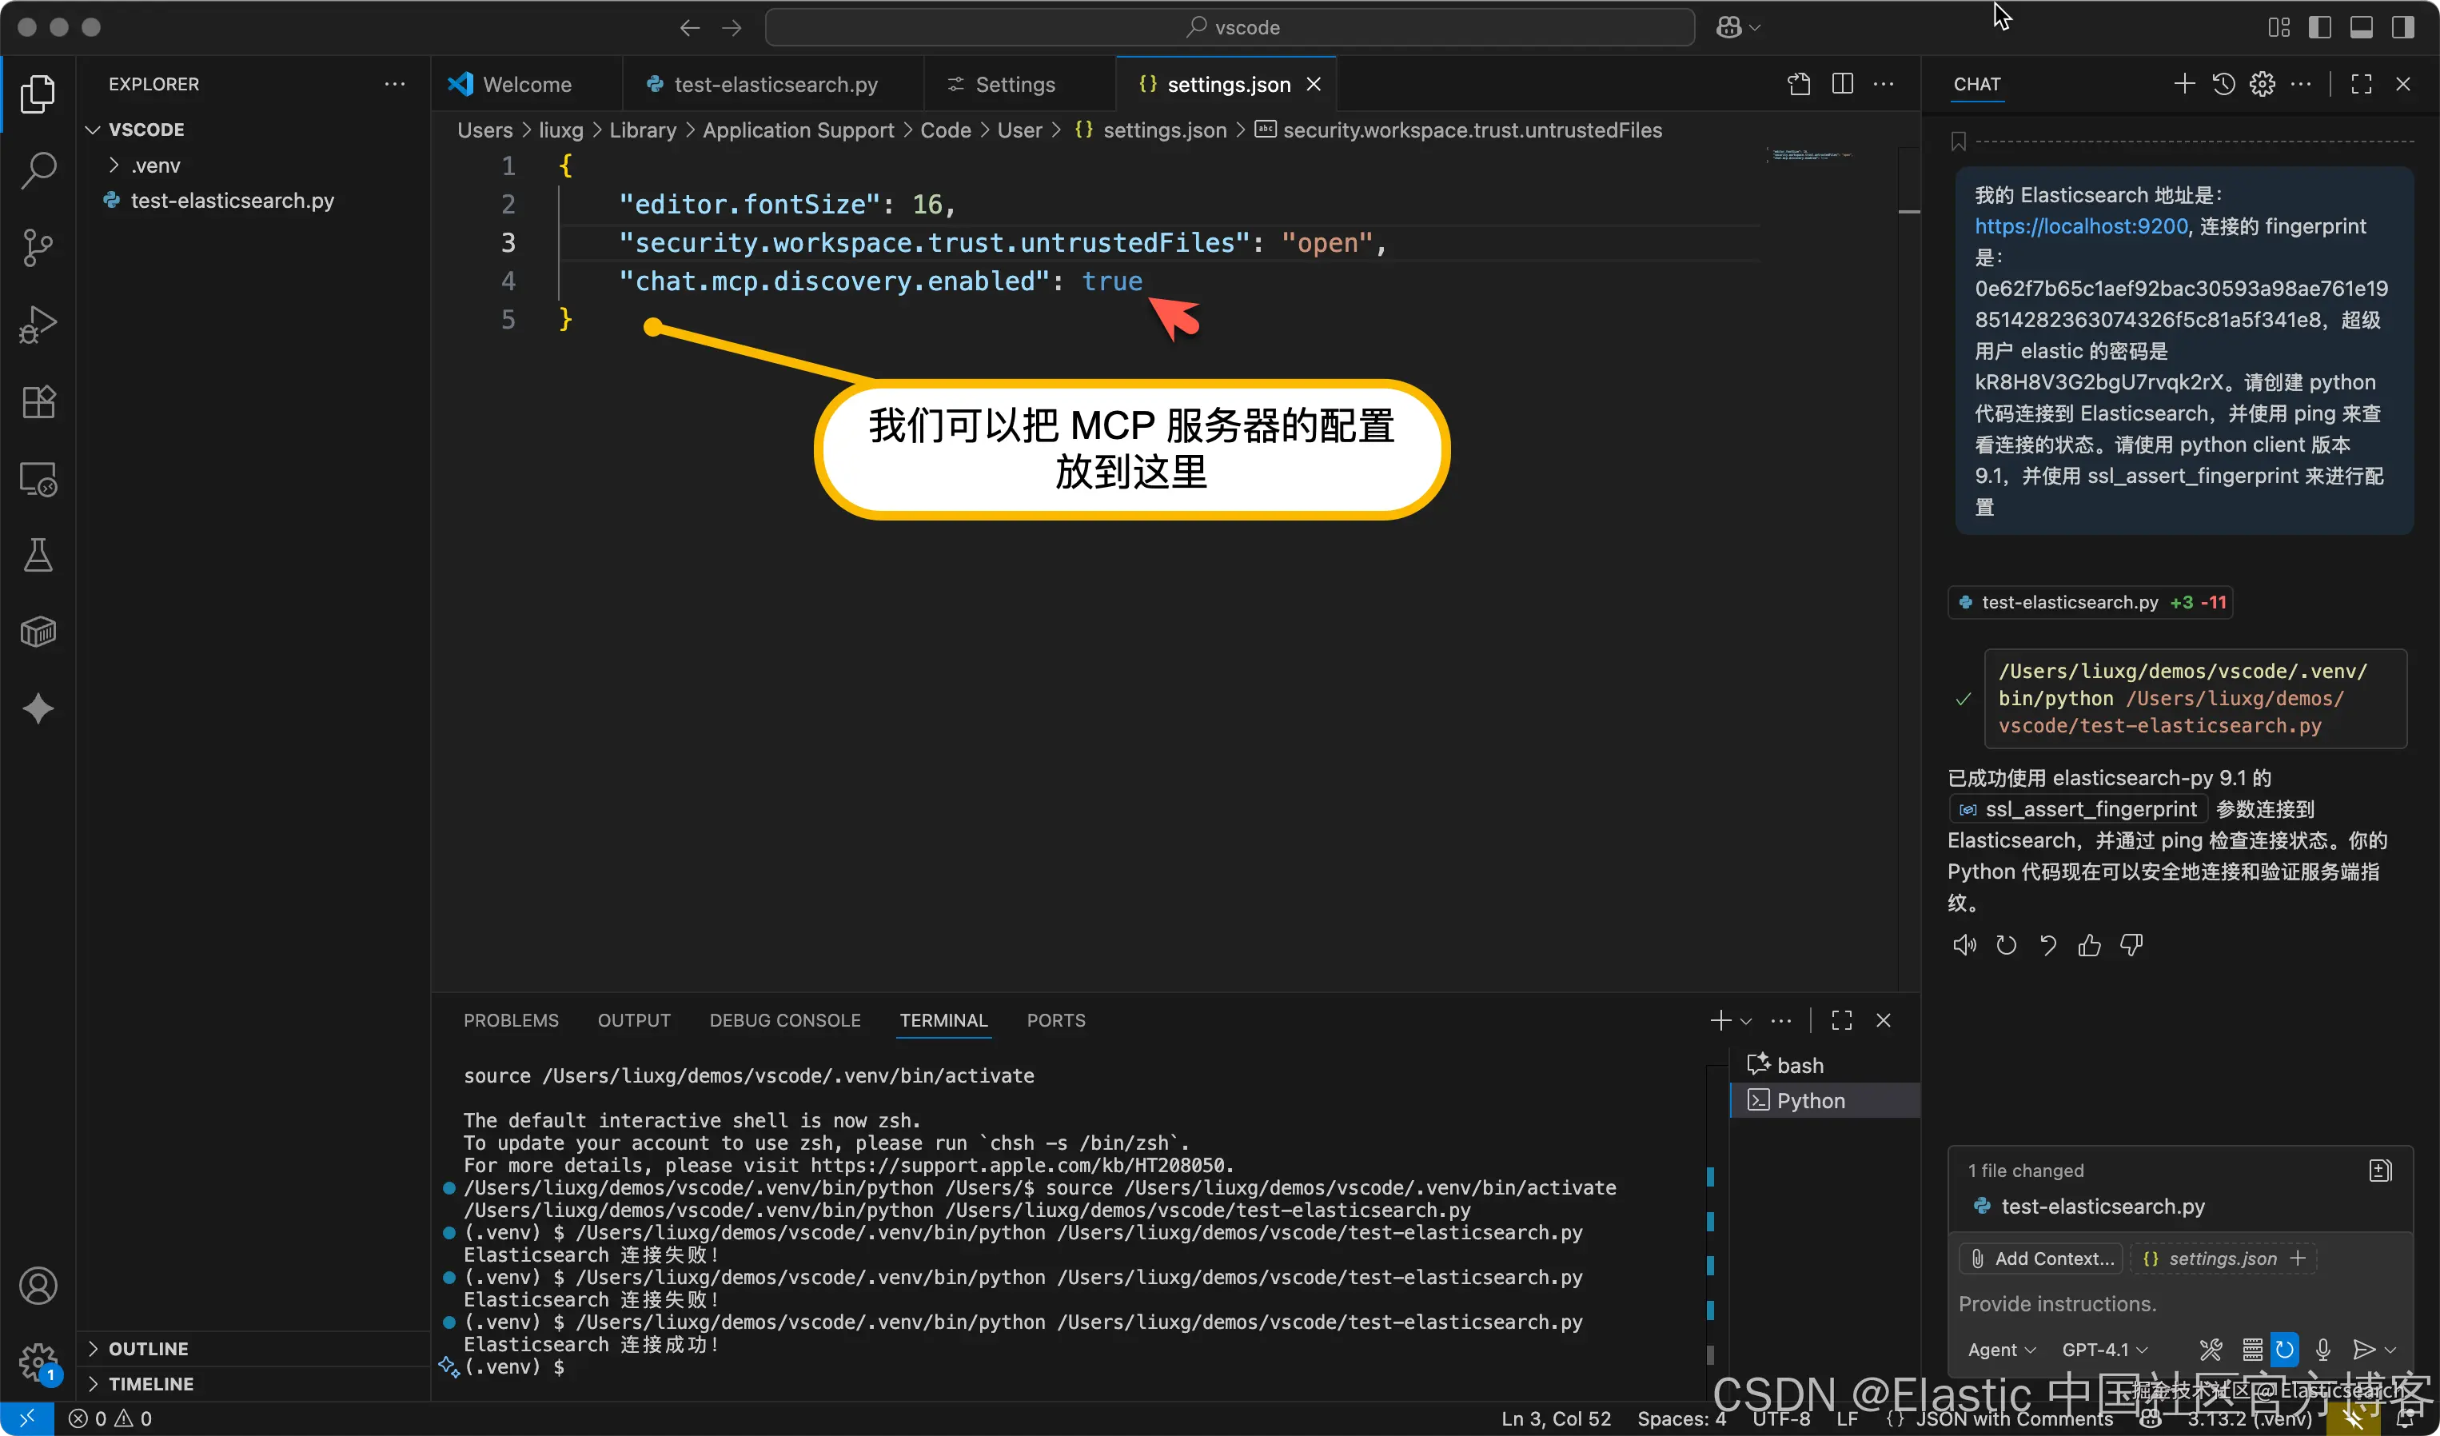Viewport: 2440px width, 1436px height.
Task: Open chat settings gear
Action: click(2263, 84)
